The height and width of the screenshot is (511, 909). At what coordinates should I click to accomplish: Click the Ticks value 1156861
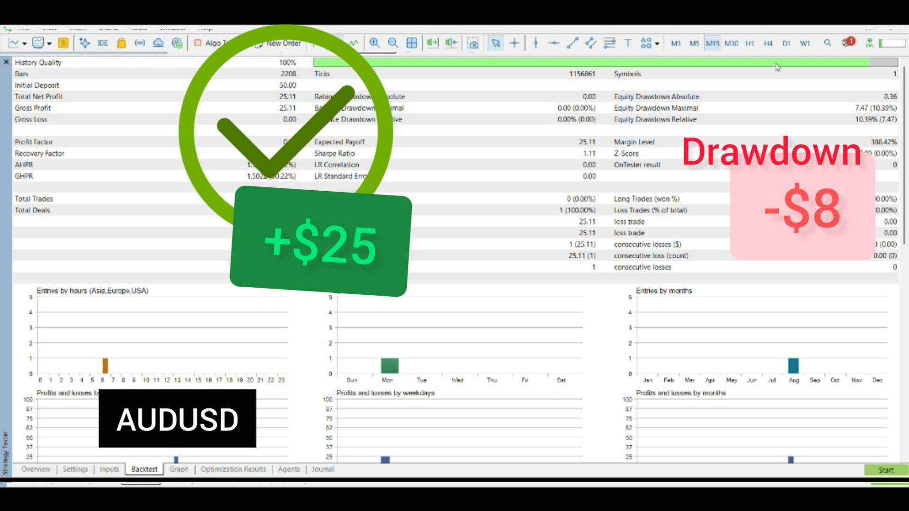point(582,74)
